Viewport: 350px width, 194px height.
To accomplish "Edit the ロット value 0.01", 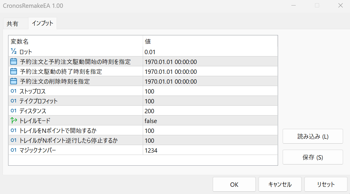I will pyautogui.click(x=150, y=52).
